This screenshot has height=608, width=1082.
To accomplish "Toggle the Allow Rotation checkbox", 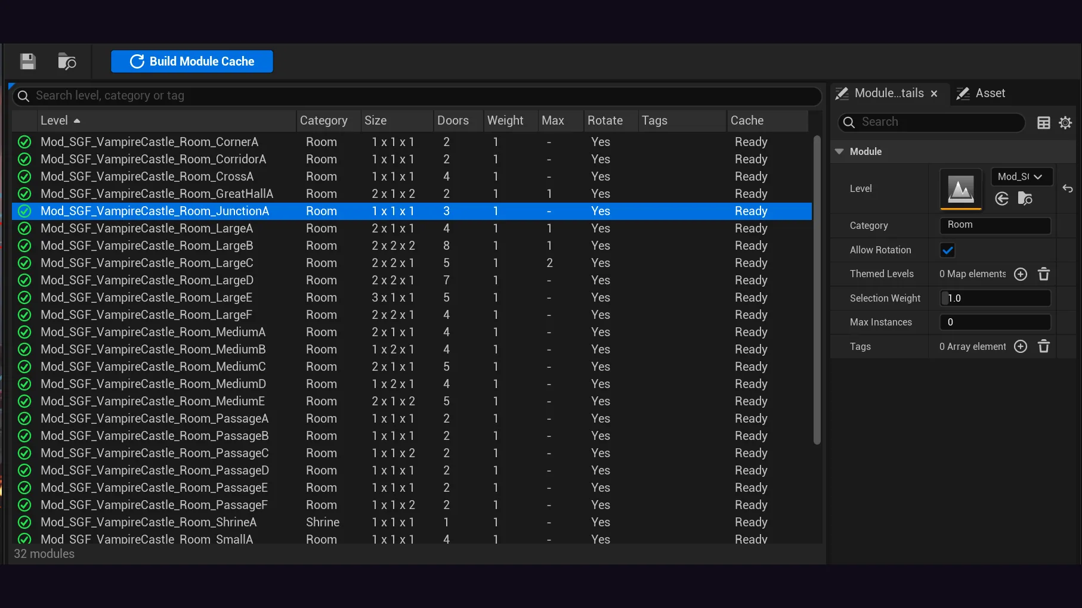I will click(947, 250).
